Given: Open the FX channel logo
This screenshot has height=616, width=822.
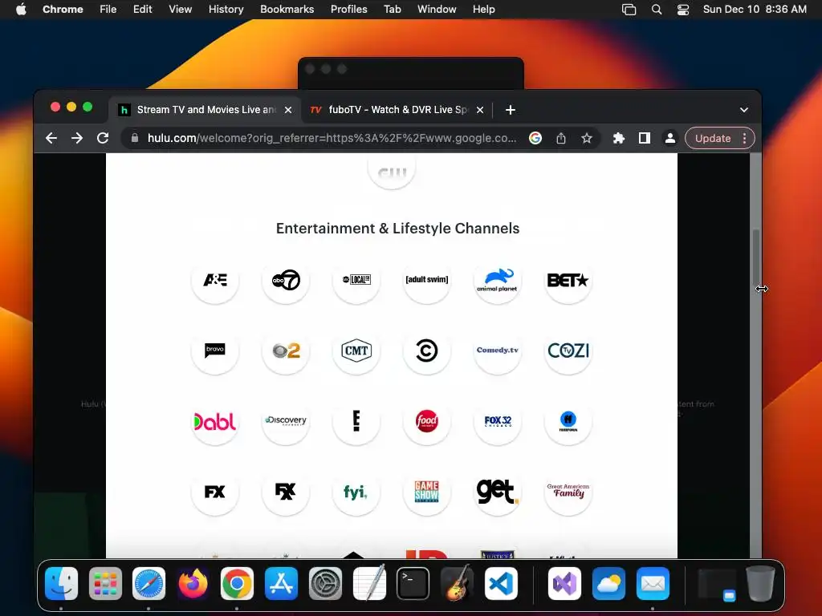Looking at the screenshot, I should [215, 492].
